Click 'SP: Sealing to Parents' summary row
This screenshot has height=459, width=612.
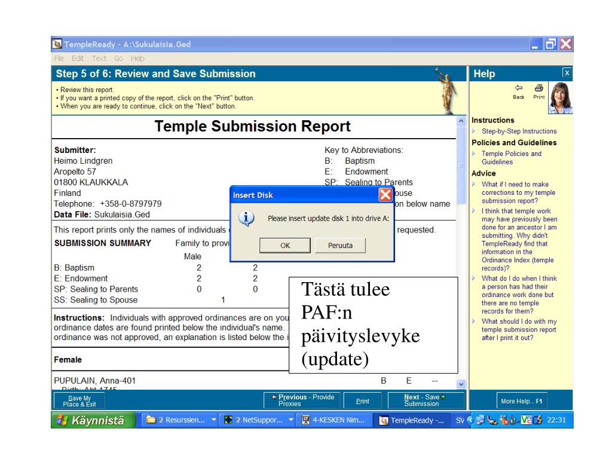click(x=96, y=289)
